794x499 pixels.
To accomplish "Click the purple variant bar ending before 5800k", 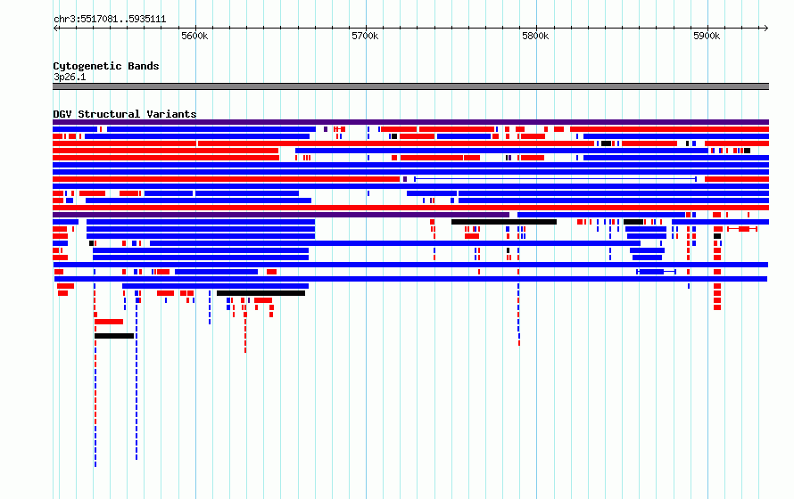I will [281, 215].
